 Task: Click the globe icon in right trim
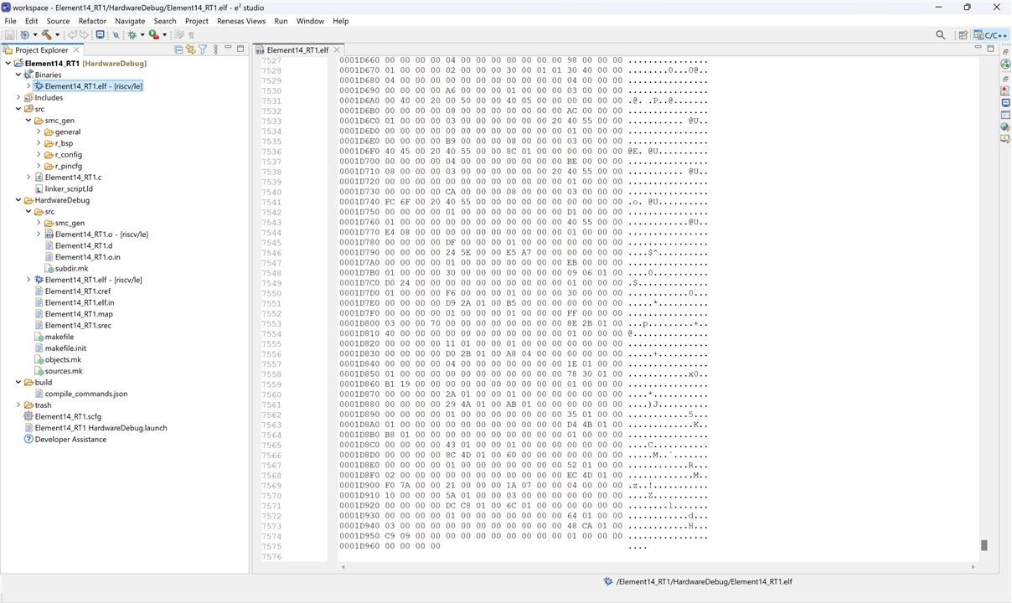click(1005, 127)
